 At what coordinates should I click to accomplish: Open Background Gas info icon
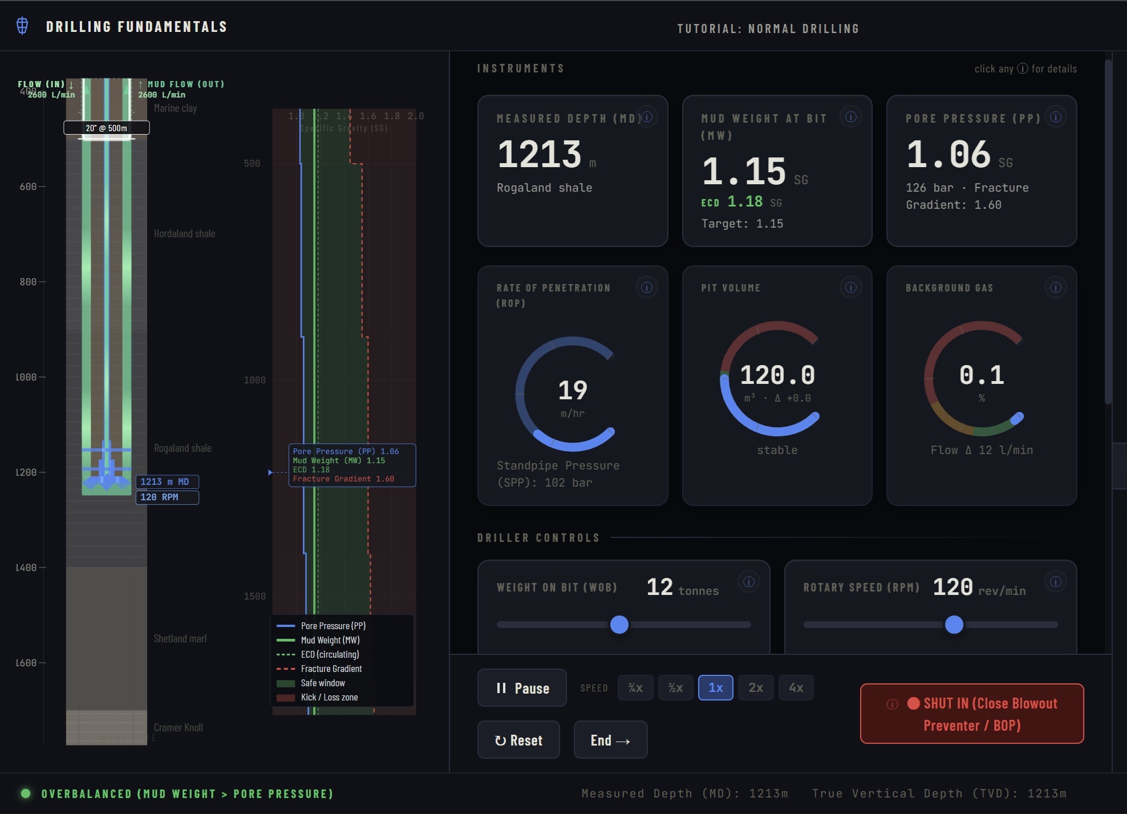[x=1056, y=287]
